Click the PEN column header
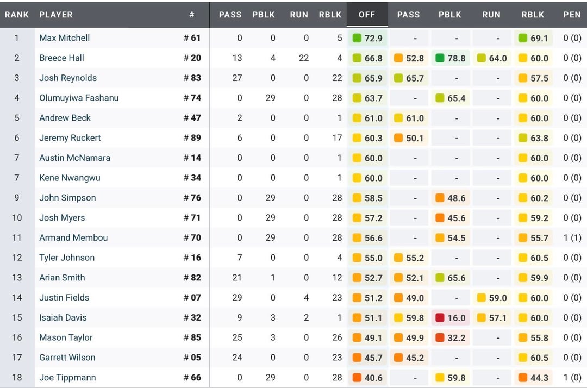Viewport: 587px width, 388px height. click(x=572, y=15)
